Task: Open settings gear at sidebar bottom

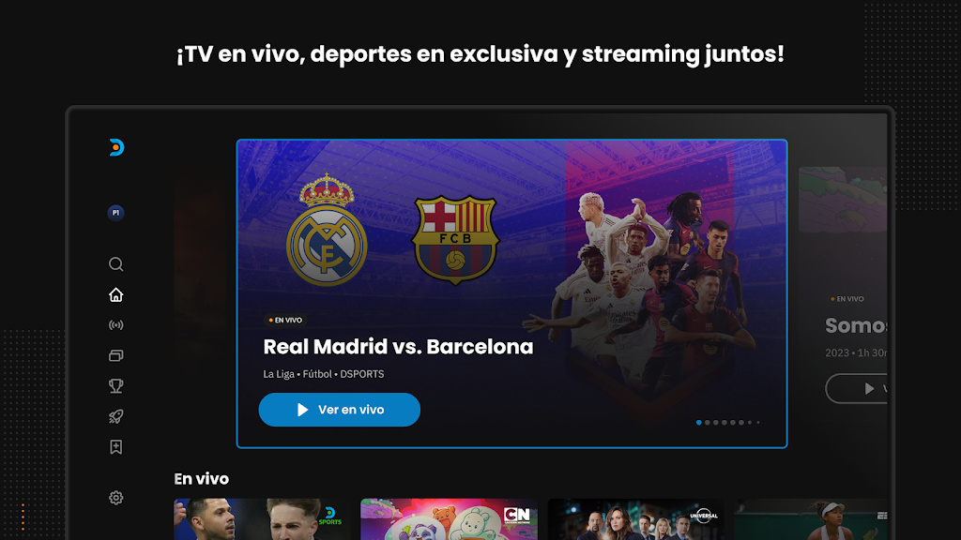Action: pyautogui.click(x=115, y=498)
